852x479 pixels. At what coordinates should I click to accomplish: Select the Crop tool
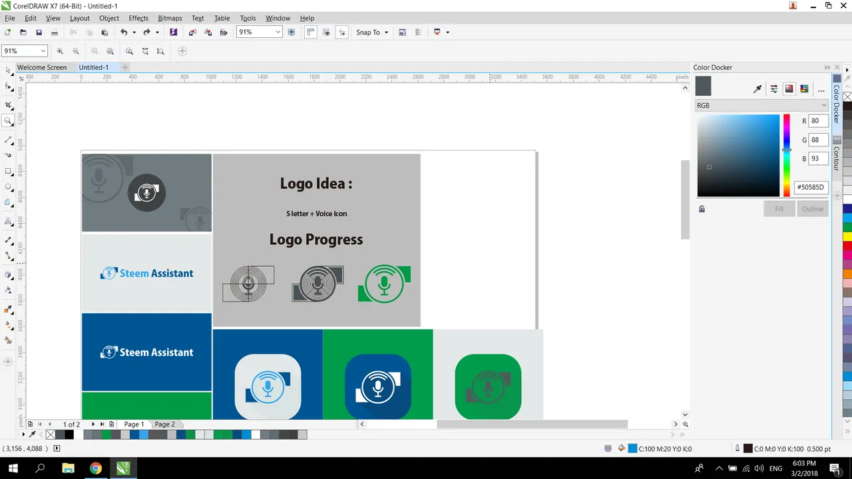[x=8, y=105]
